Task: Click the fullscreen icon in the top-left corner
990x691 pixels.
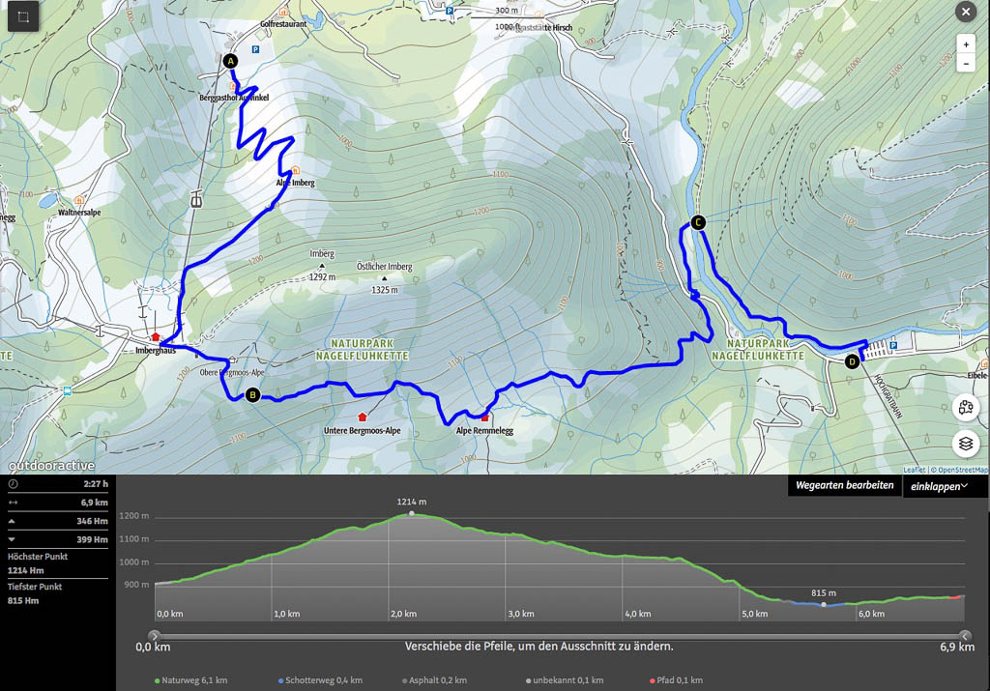Action: pos(23,16)
